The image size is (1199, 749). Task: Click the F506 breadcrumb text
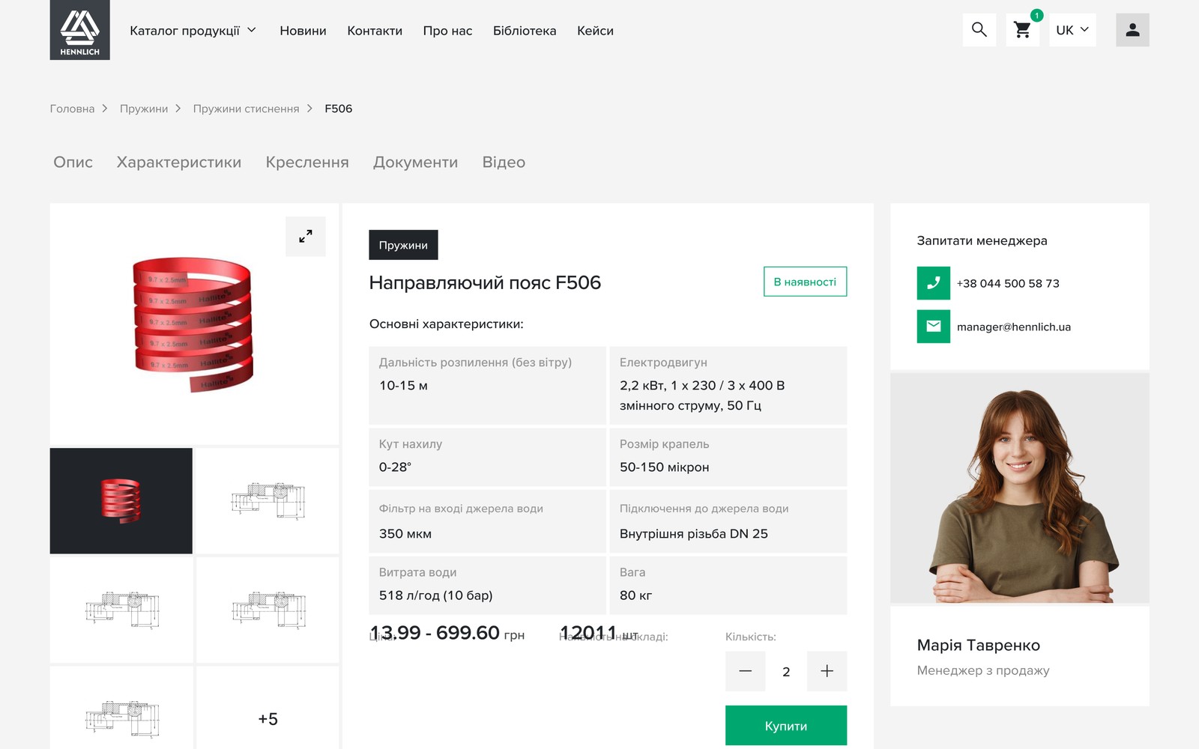(x=339, y=109)
